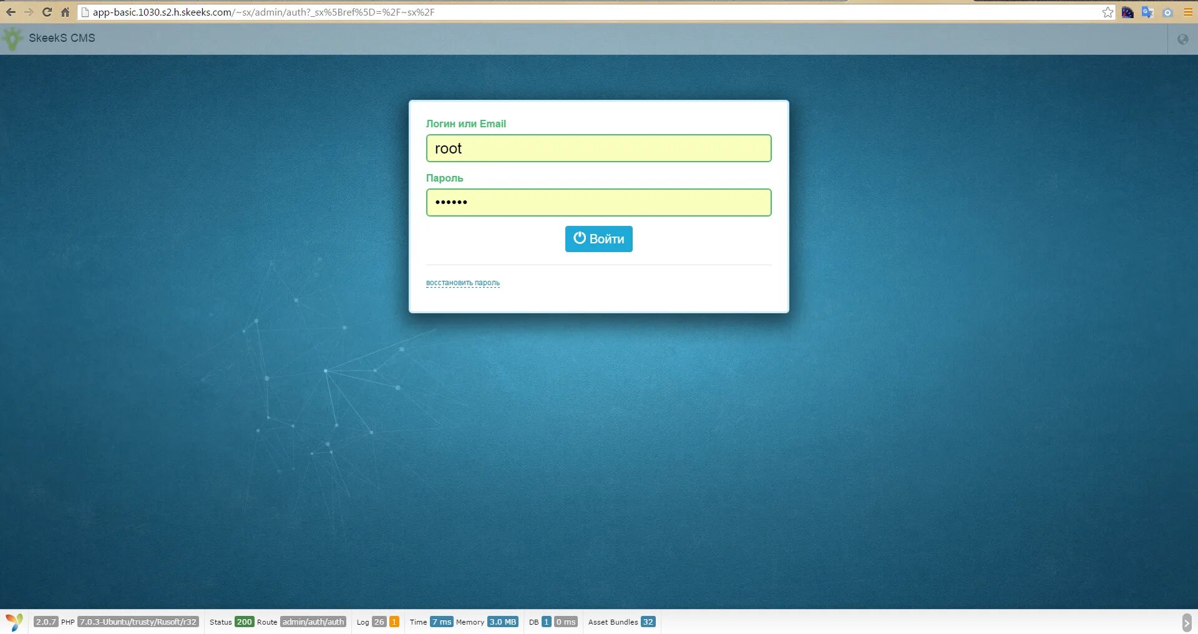The width and height of the screenshot is (1198, 634).
Task: Open the camera extension icon
Action: point(1167,12)
